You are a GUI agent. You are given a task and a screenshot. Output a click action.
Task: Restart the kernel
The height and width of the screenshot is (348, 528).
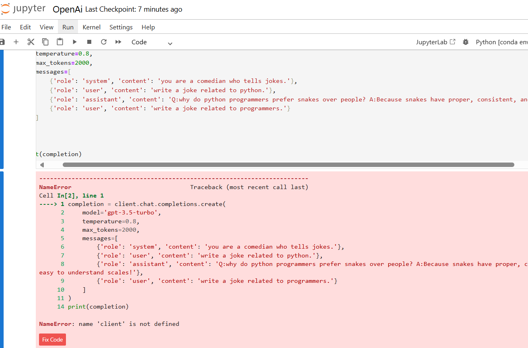click(x=104, y=42)
